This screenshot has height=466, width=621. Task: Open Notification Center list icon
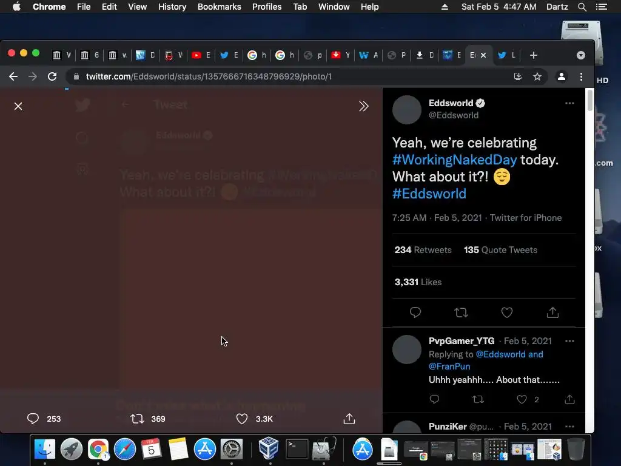tap(601, 7)
